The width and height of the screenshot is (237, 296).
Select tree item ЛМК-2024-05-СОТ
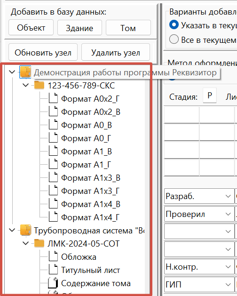coord(83,244)
